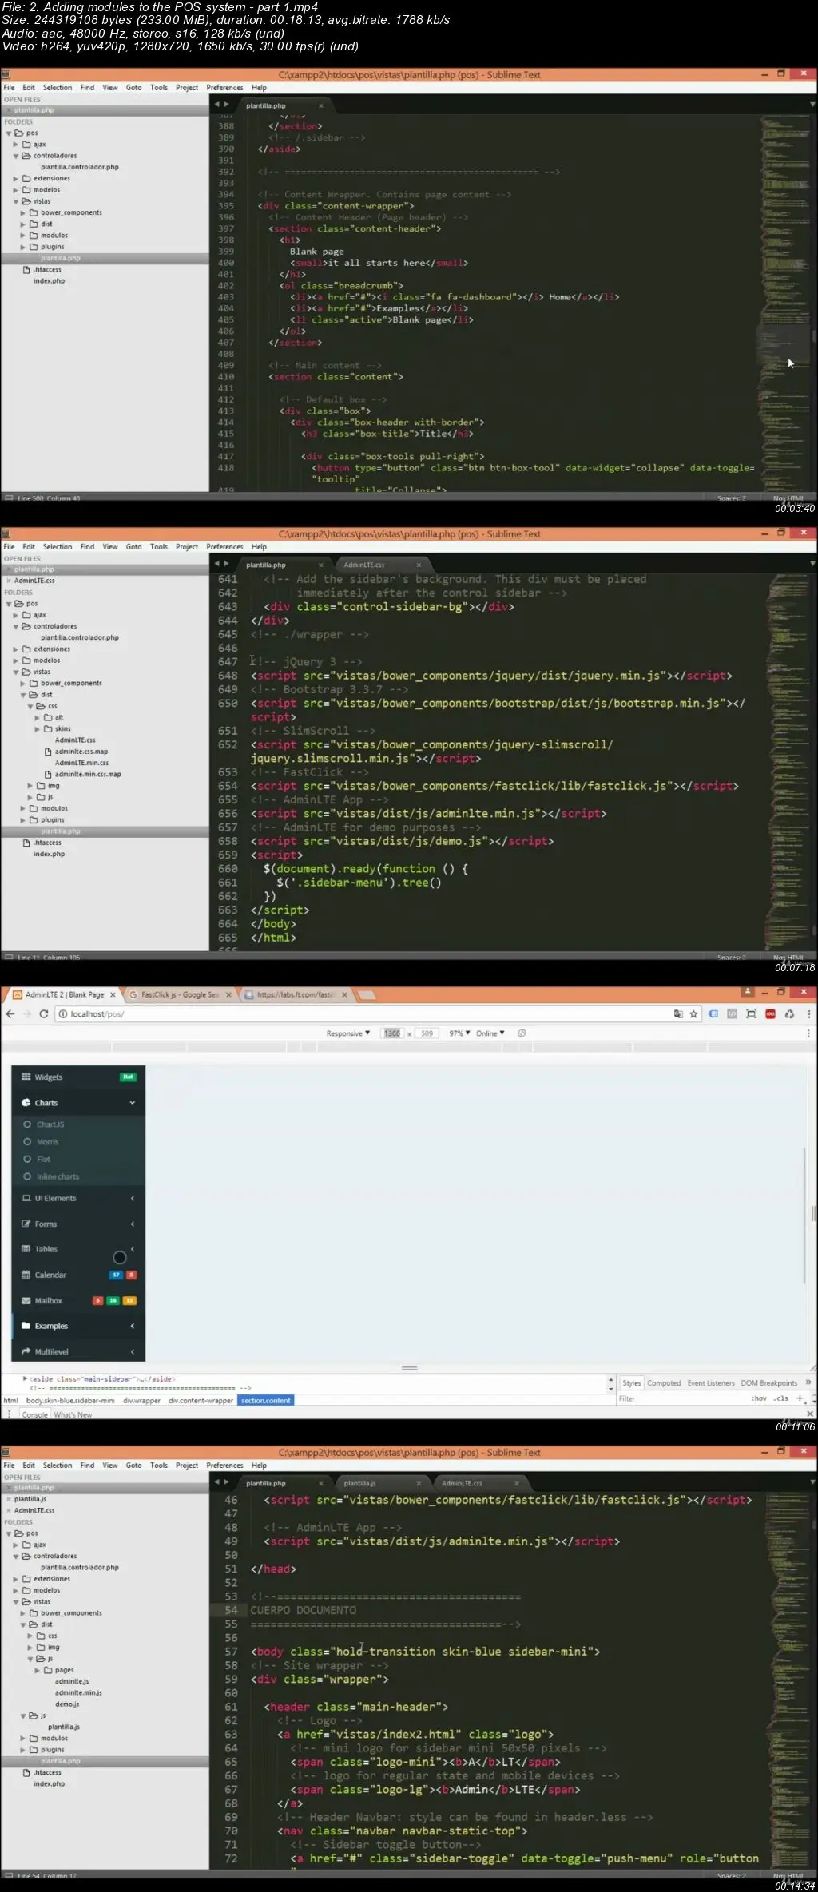The image size is (818, 1892).
Task: Click the Calendar icon in sidebar
Action: coord(26,1275)
